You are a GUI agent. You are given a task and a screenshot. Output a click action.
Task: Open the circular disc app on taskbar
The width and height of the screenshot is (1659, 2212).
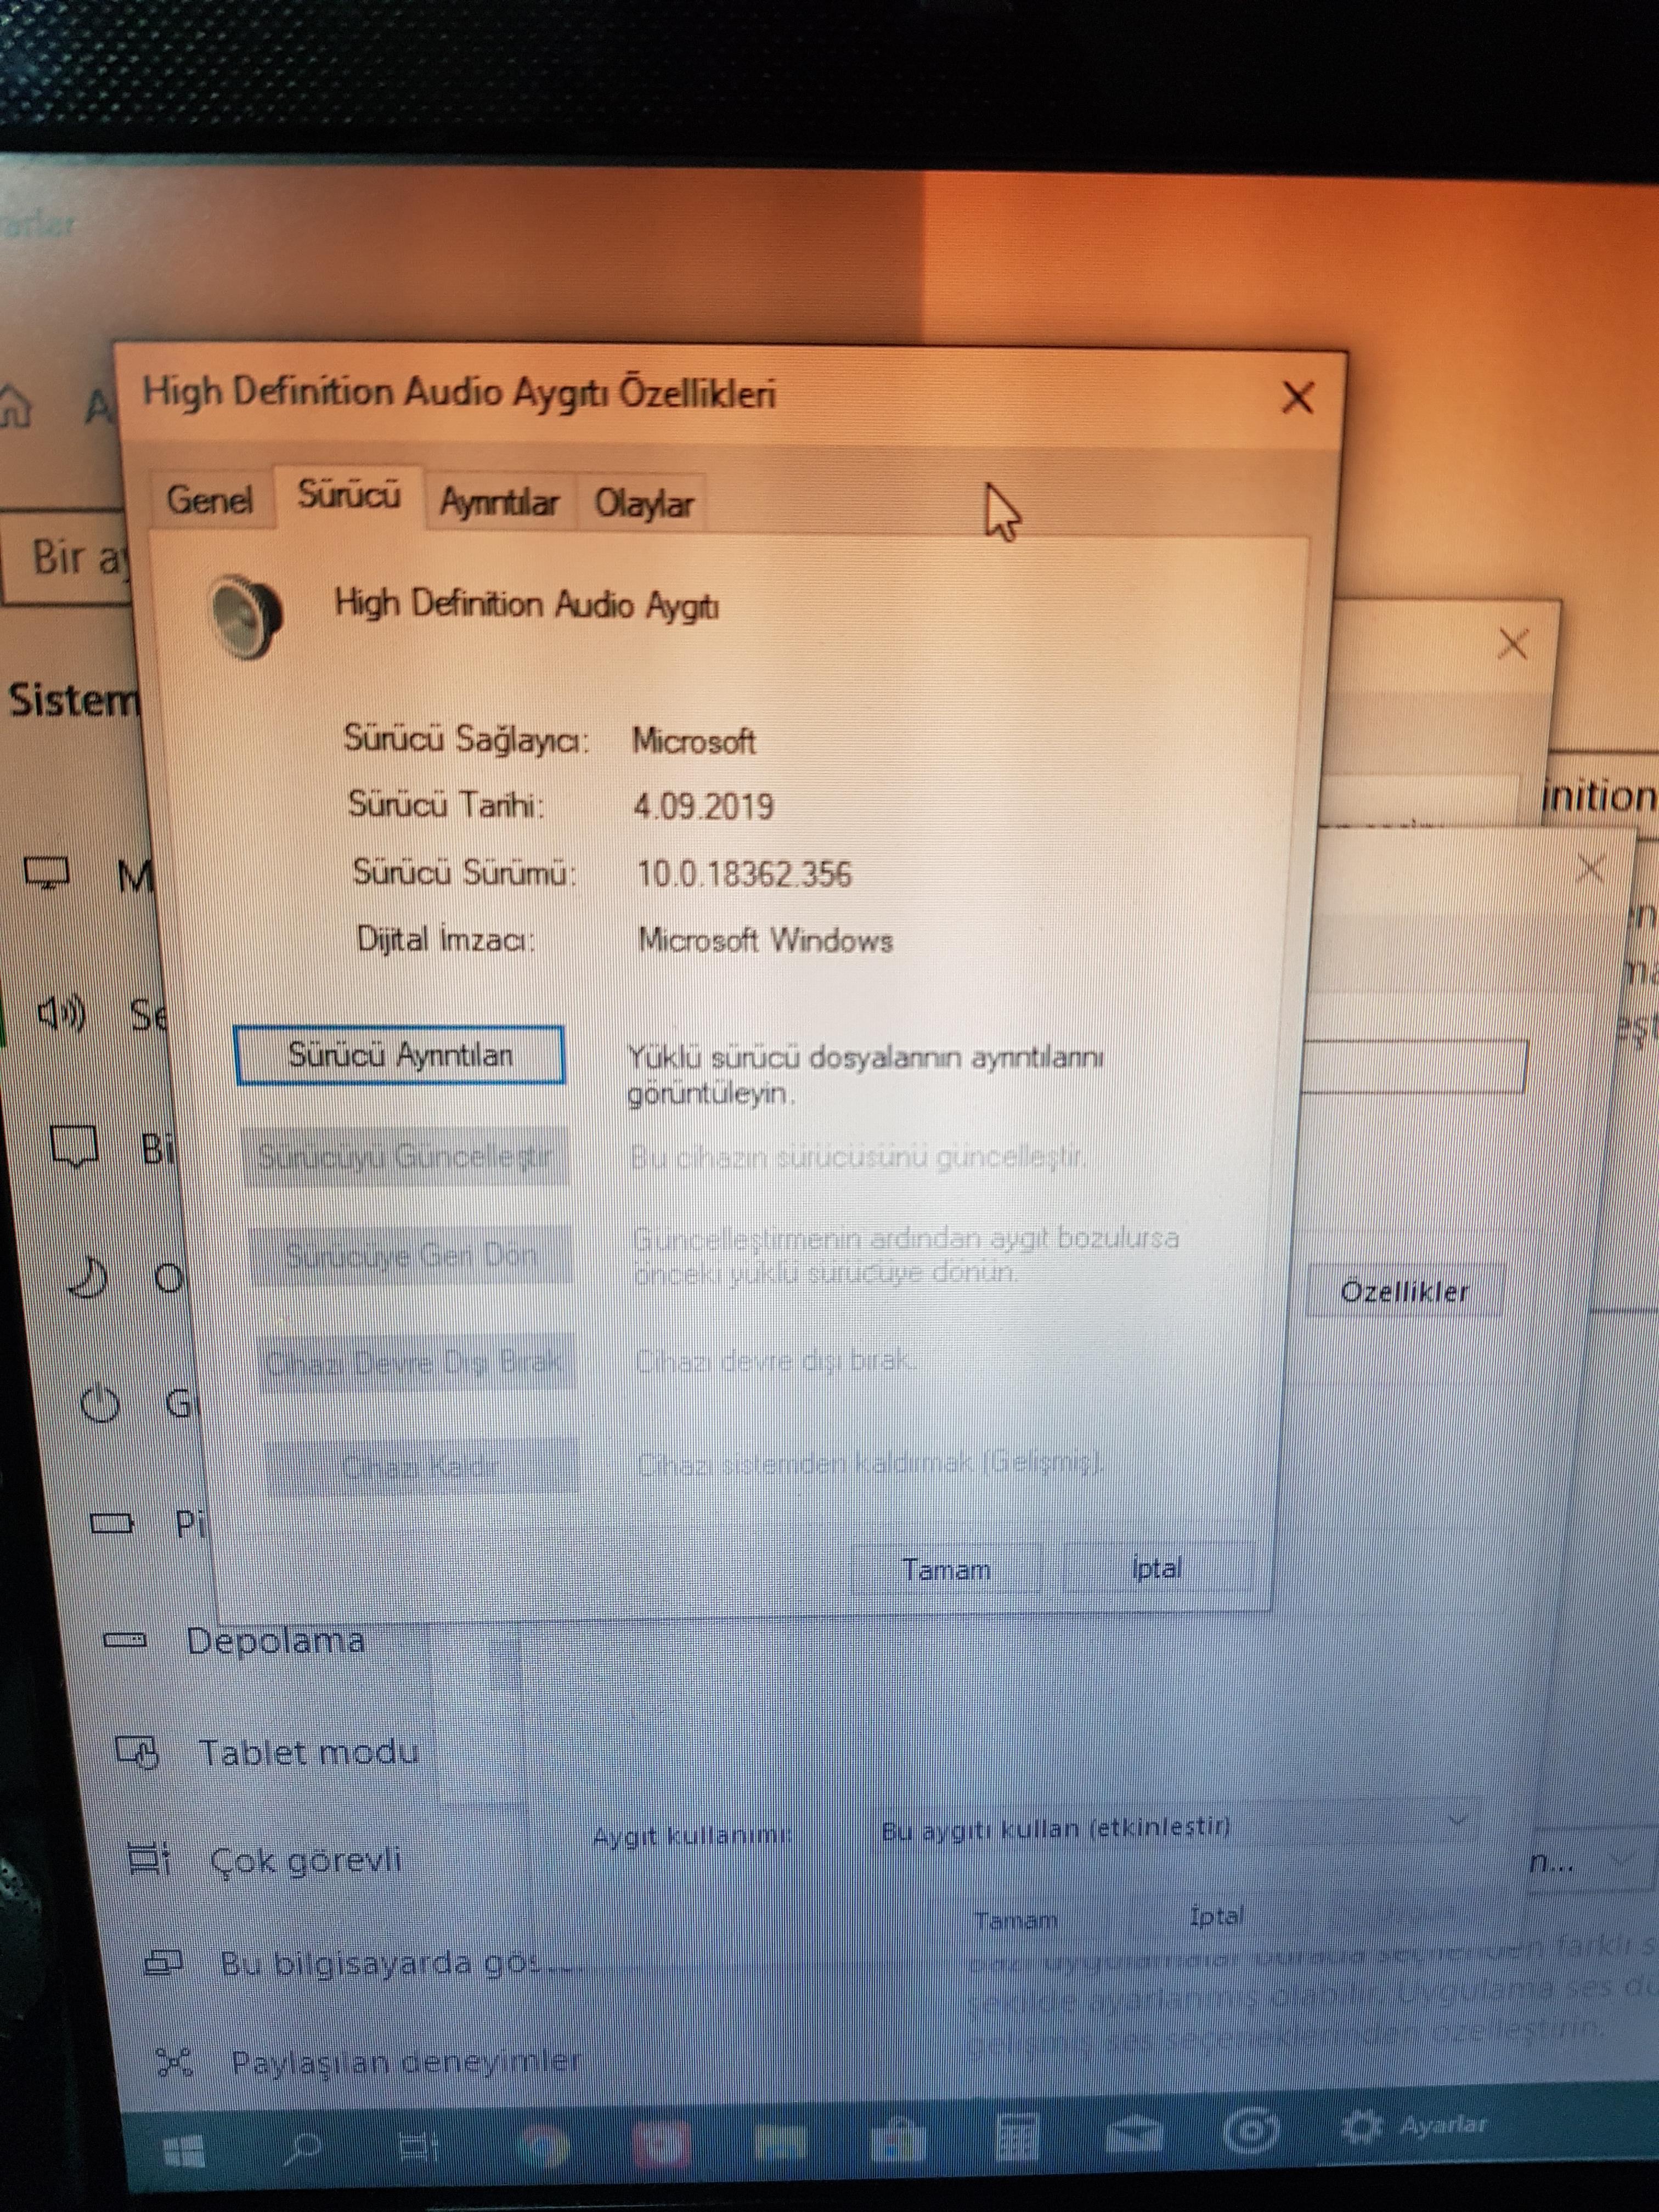coord(1251,2129)
